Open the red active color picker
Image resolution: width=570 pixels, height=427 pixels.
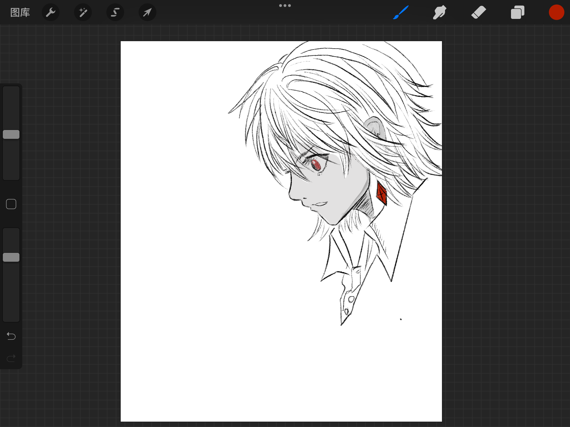pyautogui.click(x=556, y=13)
